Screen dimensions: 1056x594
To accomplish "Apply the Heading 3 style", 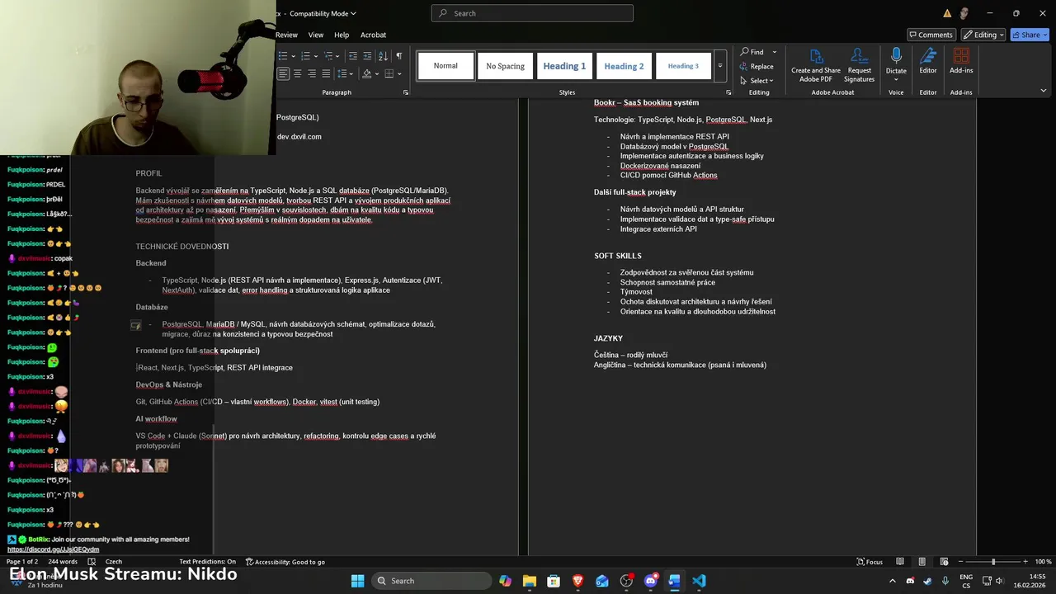I will pyautogui.click(x=683, y=66).
